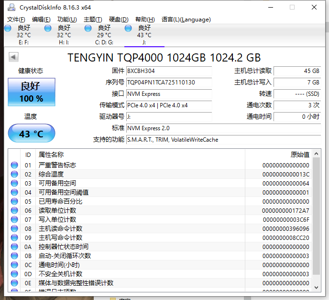Select the 已用寿命百分比 attribute name
This screenshot has width=329, height=300.
[x=60, y=201]
